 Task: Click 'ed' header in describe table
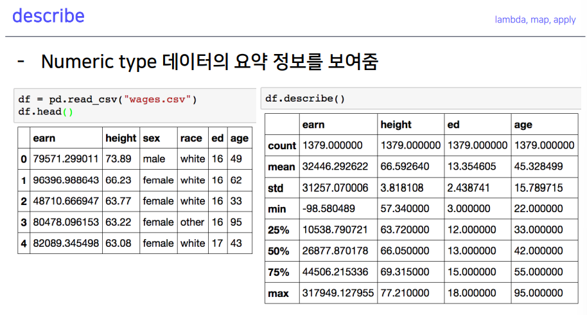point(453,124)
